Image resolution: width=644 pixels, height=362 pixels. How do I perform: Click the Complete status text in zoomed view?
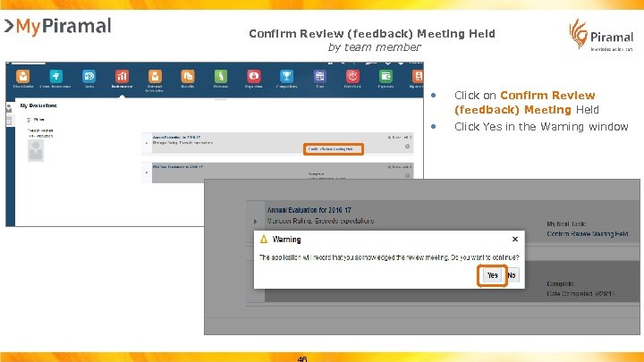560,283
